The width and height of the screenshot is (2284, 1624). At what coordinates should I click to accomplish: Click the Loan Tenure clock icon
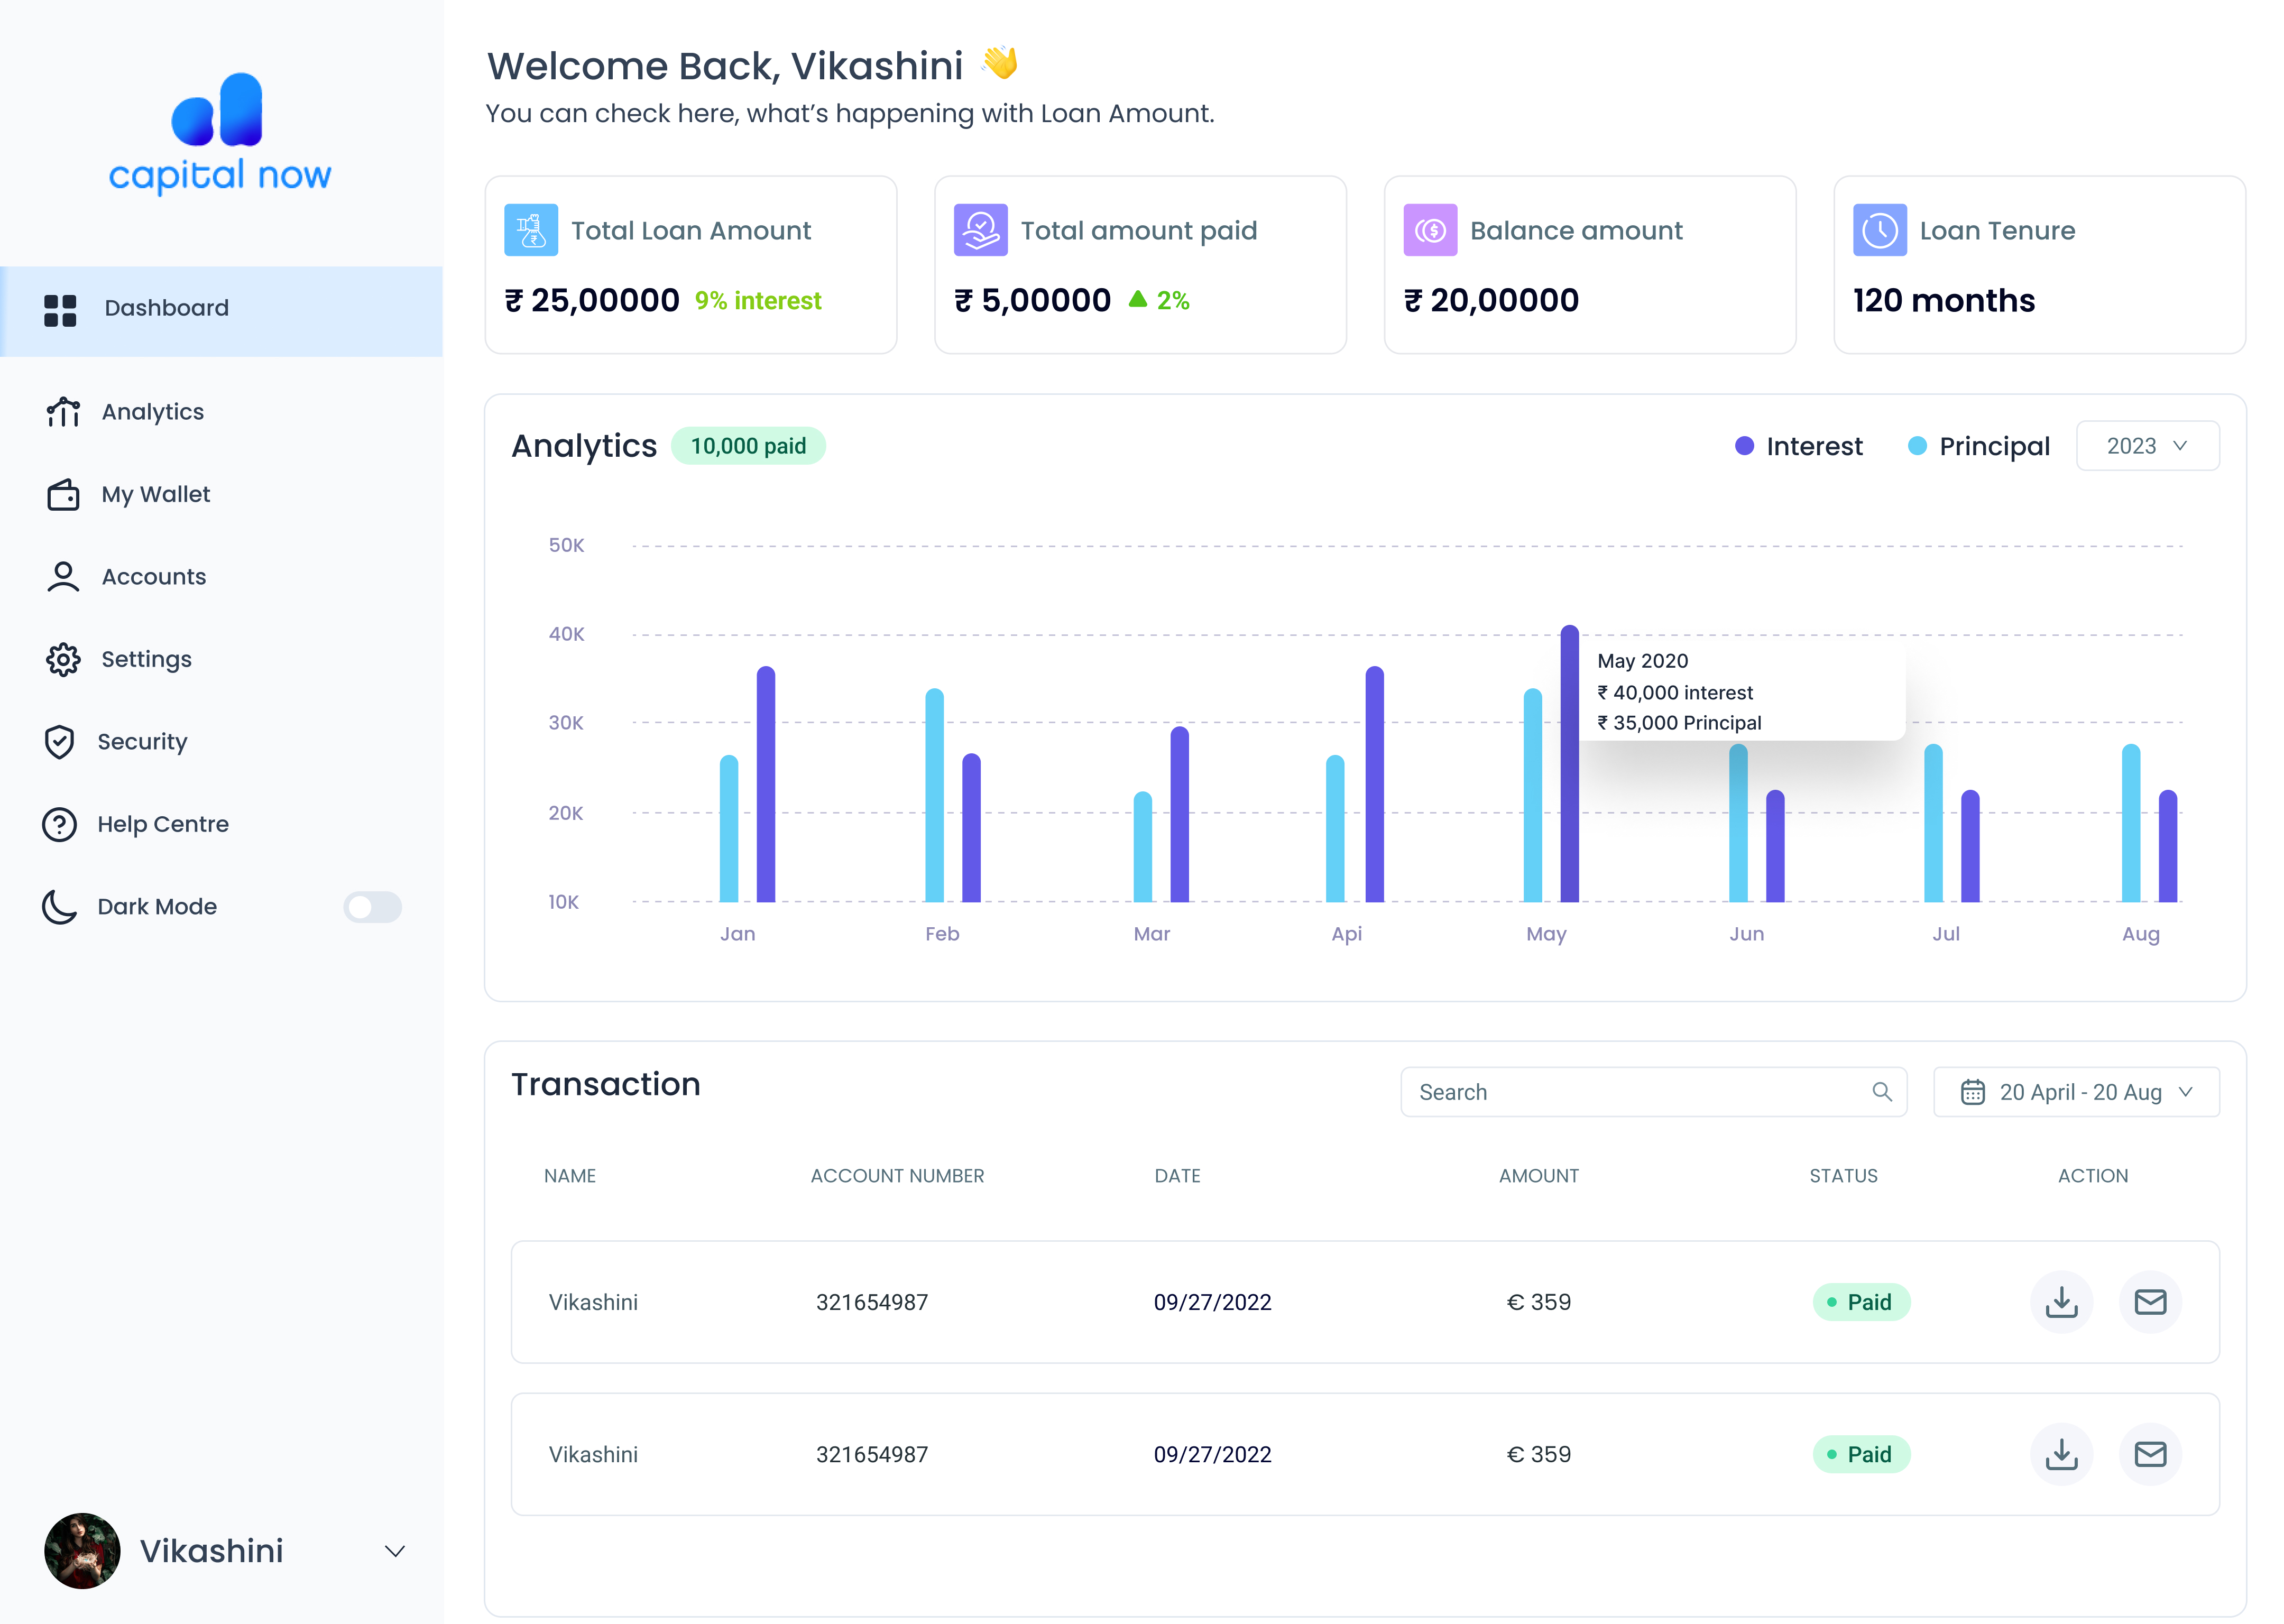click(x=1879, y=231)
